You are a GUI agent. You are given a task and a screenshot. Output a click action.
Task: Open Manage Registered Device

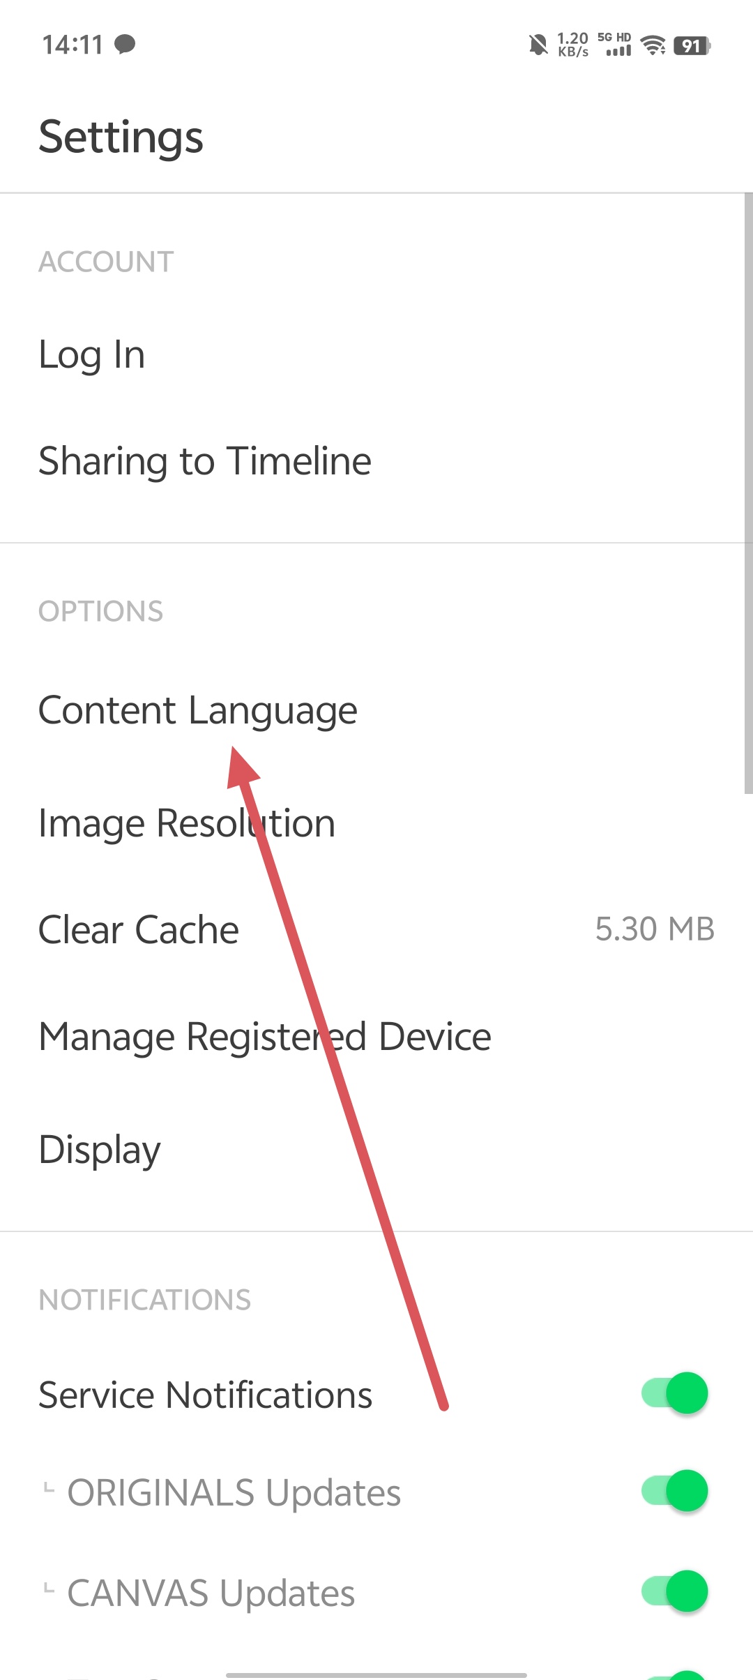tap(376, 1036)
